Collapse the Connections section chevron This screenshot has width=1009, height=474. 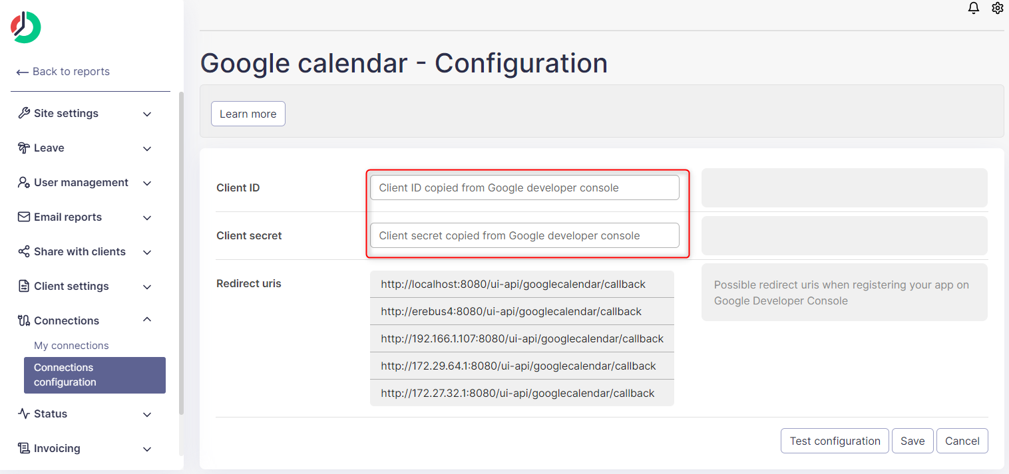pos(147,320)
